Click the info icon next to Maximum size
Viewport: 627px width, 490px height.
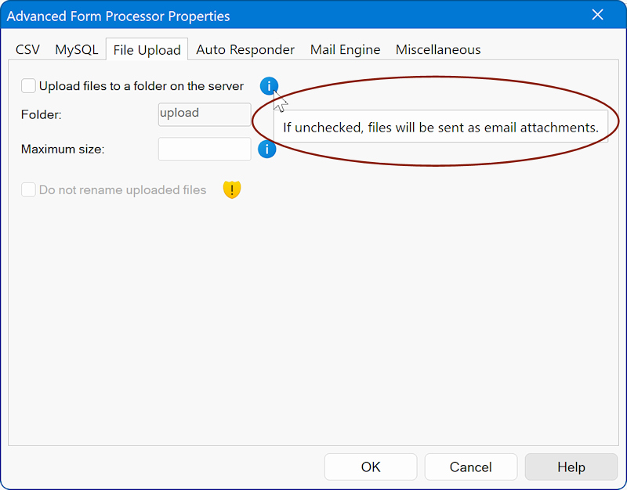click(266, 150)
